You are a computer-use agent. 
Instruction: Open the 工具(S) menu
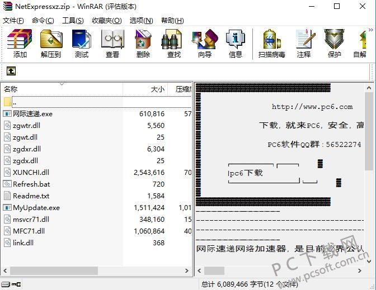click(x=73, y=21)
